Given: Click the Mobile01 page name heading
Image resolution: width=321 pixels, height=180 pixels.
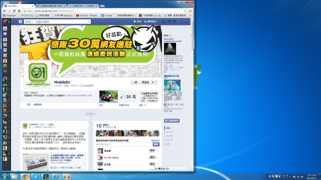Looking at the screenshot, I should coord(62,82).
